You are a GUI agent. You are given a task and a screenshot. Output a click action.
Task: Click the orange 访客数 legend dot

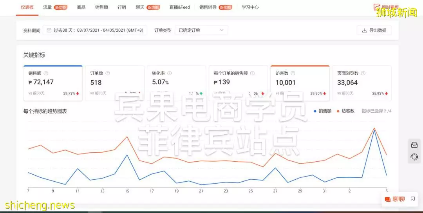338,111
